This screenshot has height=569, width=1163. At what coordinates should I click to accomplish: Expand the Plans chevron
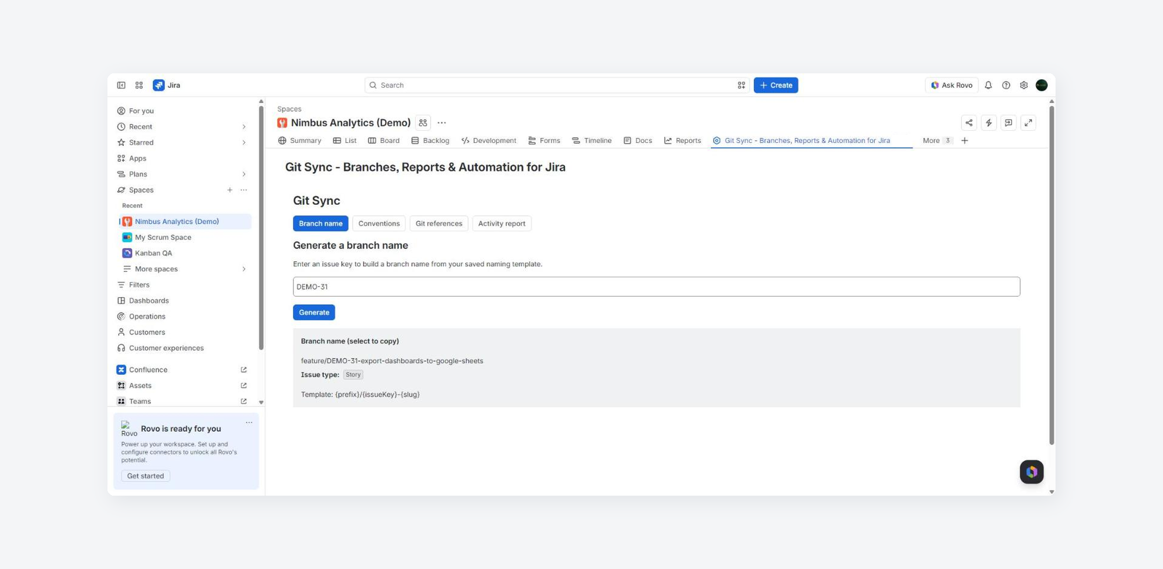[x=244, y=174]
